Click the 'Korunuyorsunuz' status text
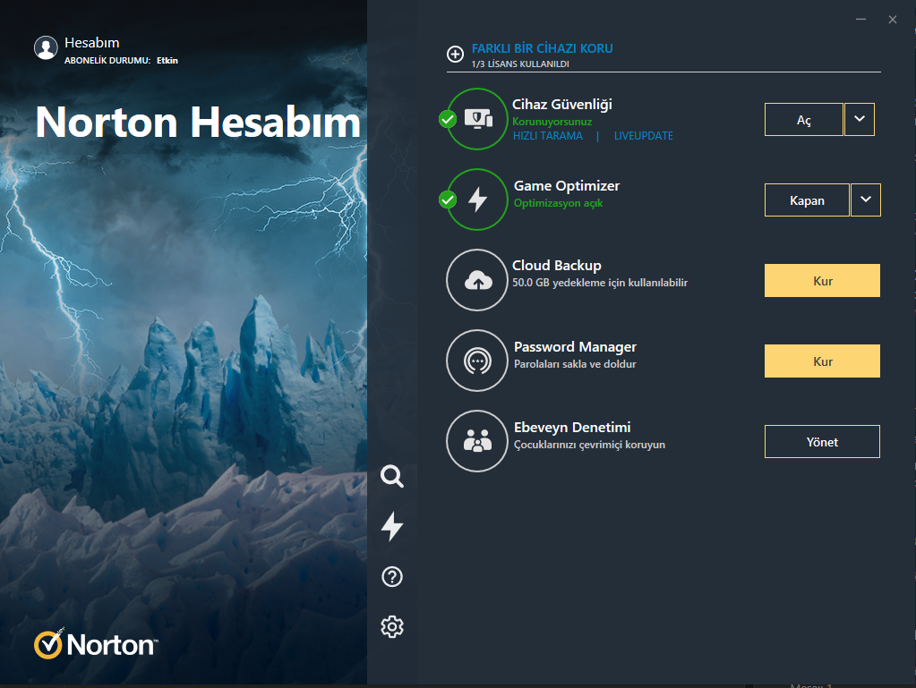Image resolution: width=916 pixels, height=688 pixels. coord(552,122)
